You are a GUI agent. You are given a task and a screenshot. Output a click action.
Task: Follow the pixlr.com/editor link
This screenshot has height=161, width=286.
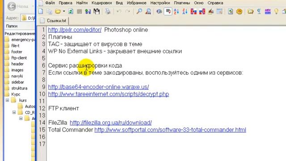tap(75, 30)
